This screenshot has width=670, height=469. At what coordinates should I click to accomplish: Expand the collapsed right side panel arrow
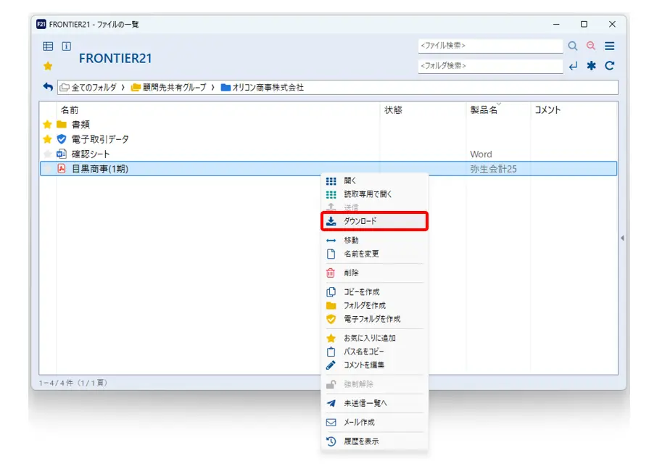(x=622, y=238)
